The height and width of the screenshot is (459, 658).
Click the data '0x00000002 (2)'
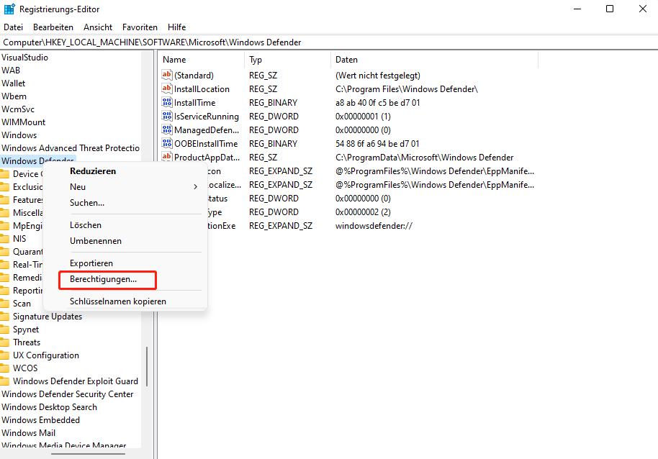pos(363,212)
